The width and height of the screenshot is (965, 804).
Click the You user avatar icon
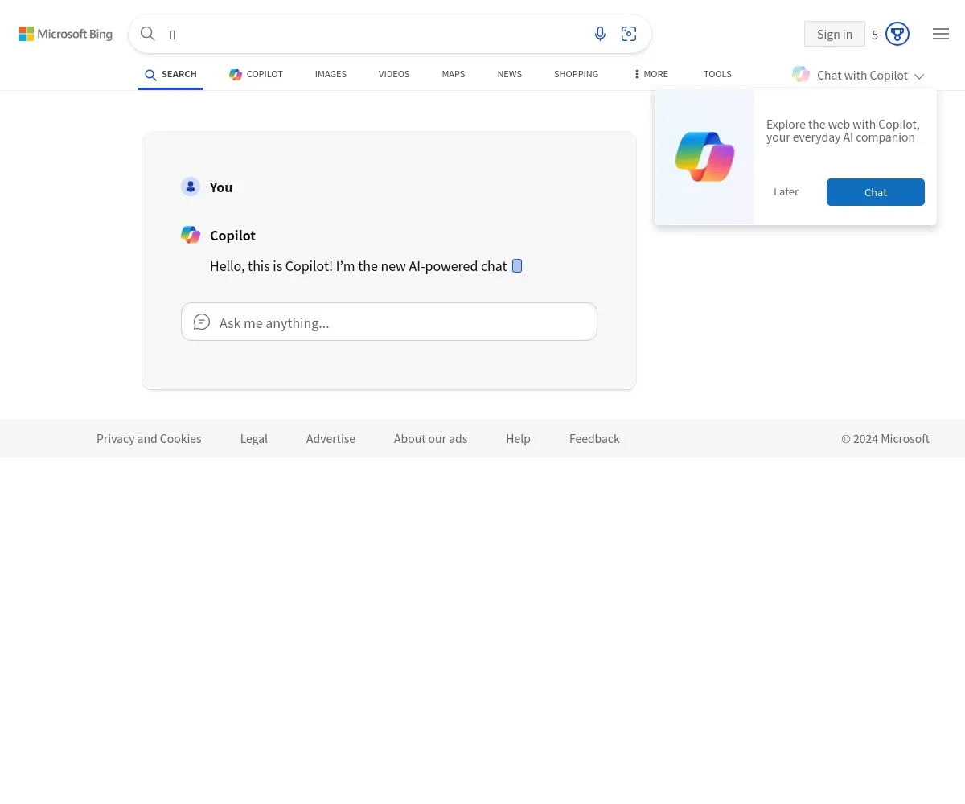tap(191, 187)
